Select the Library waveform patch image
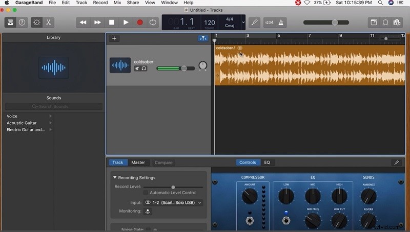Screen dimensions: 410x232 (x=54, y=67)
